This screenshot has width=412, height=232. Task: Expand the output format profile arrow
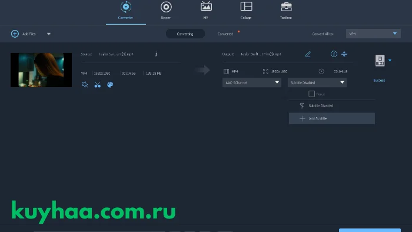pyautogui.click(x=390, y=61)
